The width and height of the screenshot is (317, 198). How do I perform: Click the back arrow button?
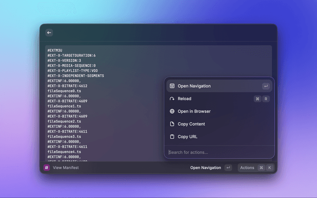pyautogui.click(x=49, y=33)
